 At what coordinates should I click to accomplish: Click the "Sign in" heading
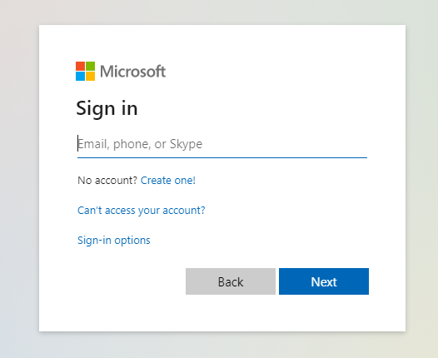pos(107,108)
